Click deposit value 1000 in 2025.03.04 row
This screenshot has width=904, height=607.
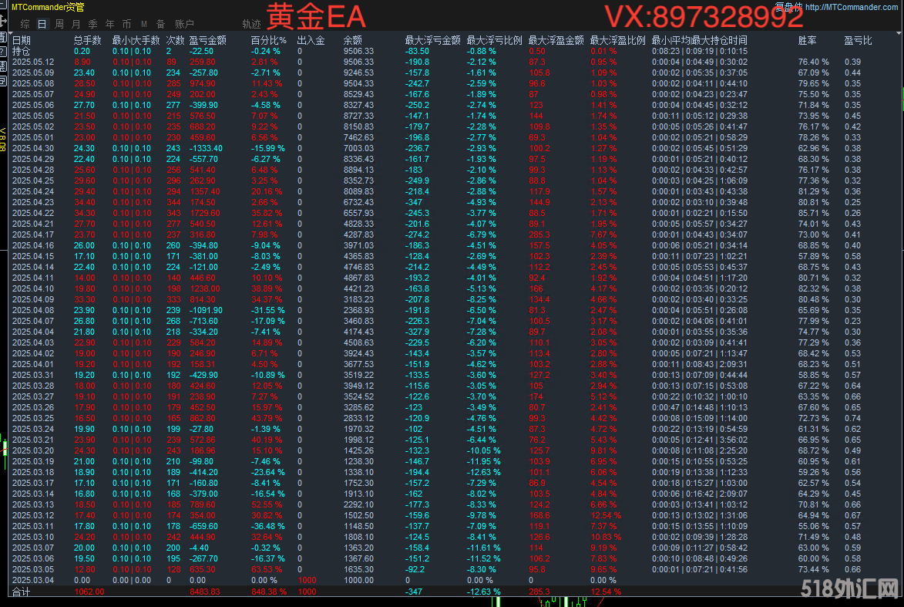(x=307, y=581)
